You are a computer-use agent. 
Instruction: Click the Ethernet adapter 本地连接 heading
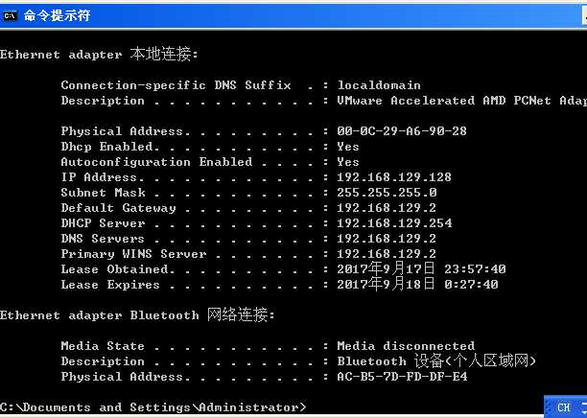click(99, 55)
